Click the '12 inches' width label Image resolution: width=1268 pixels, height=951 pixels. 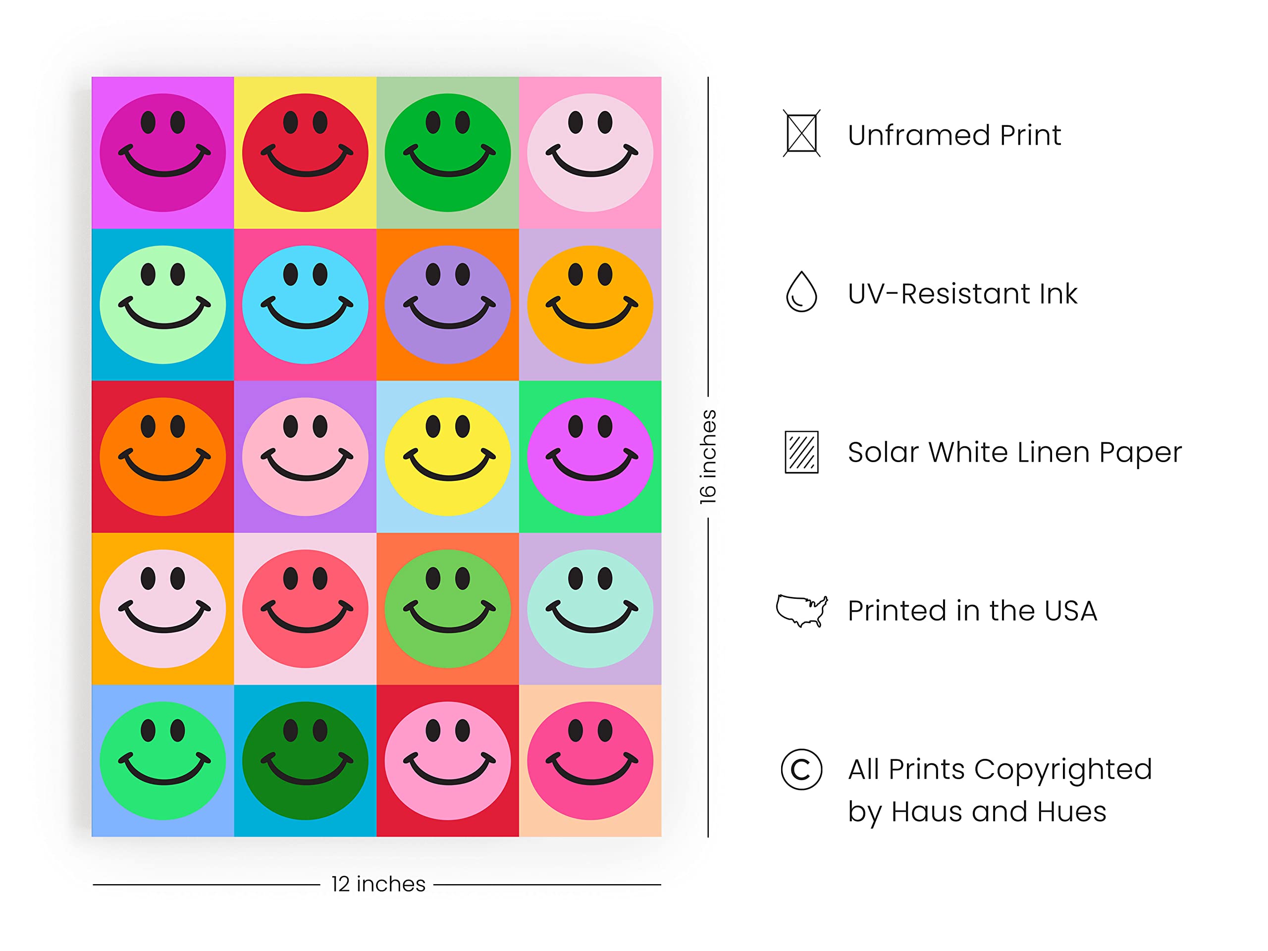[x=378, y=884]
